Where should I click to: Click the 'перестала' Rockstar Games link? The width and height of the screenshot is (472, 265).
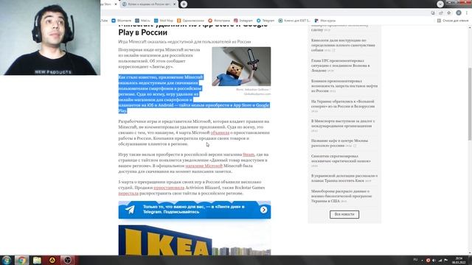(128, 193)
